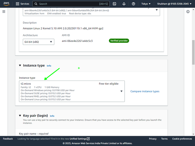195x146 pixels.
Task: Open the Tokyo region selector
Action: point(146,4)
